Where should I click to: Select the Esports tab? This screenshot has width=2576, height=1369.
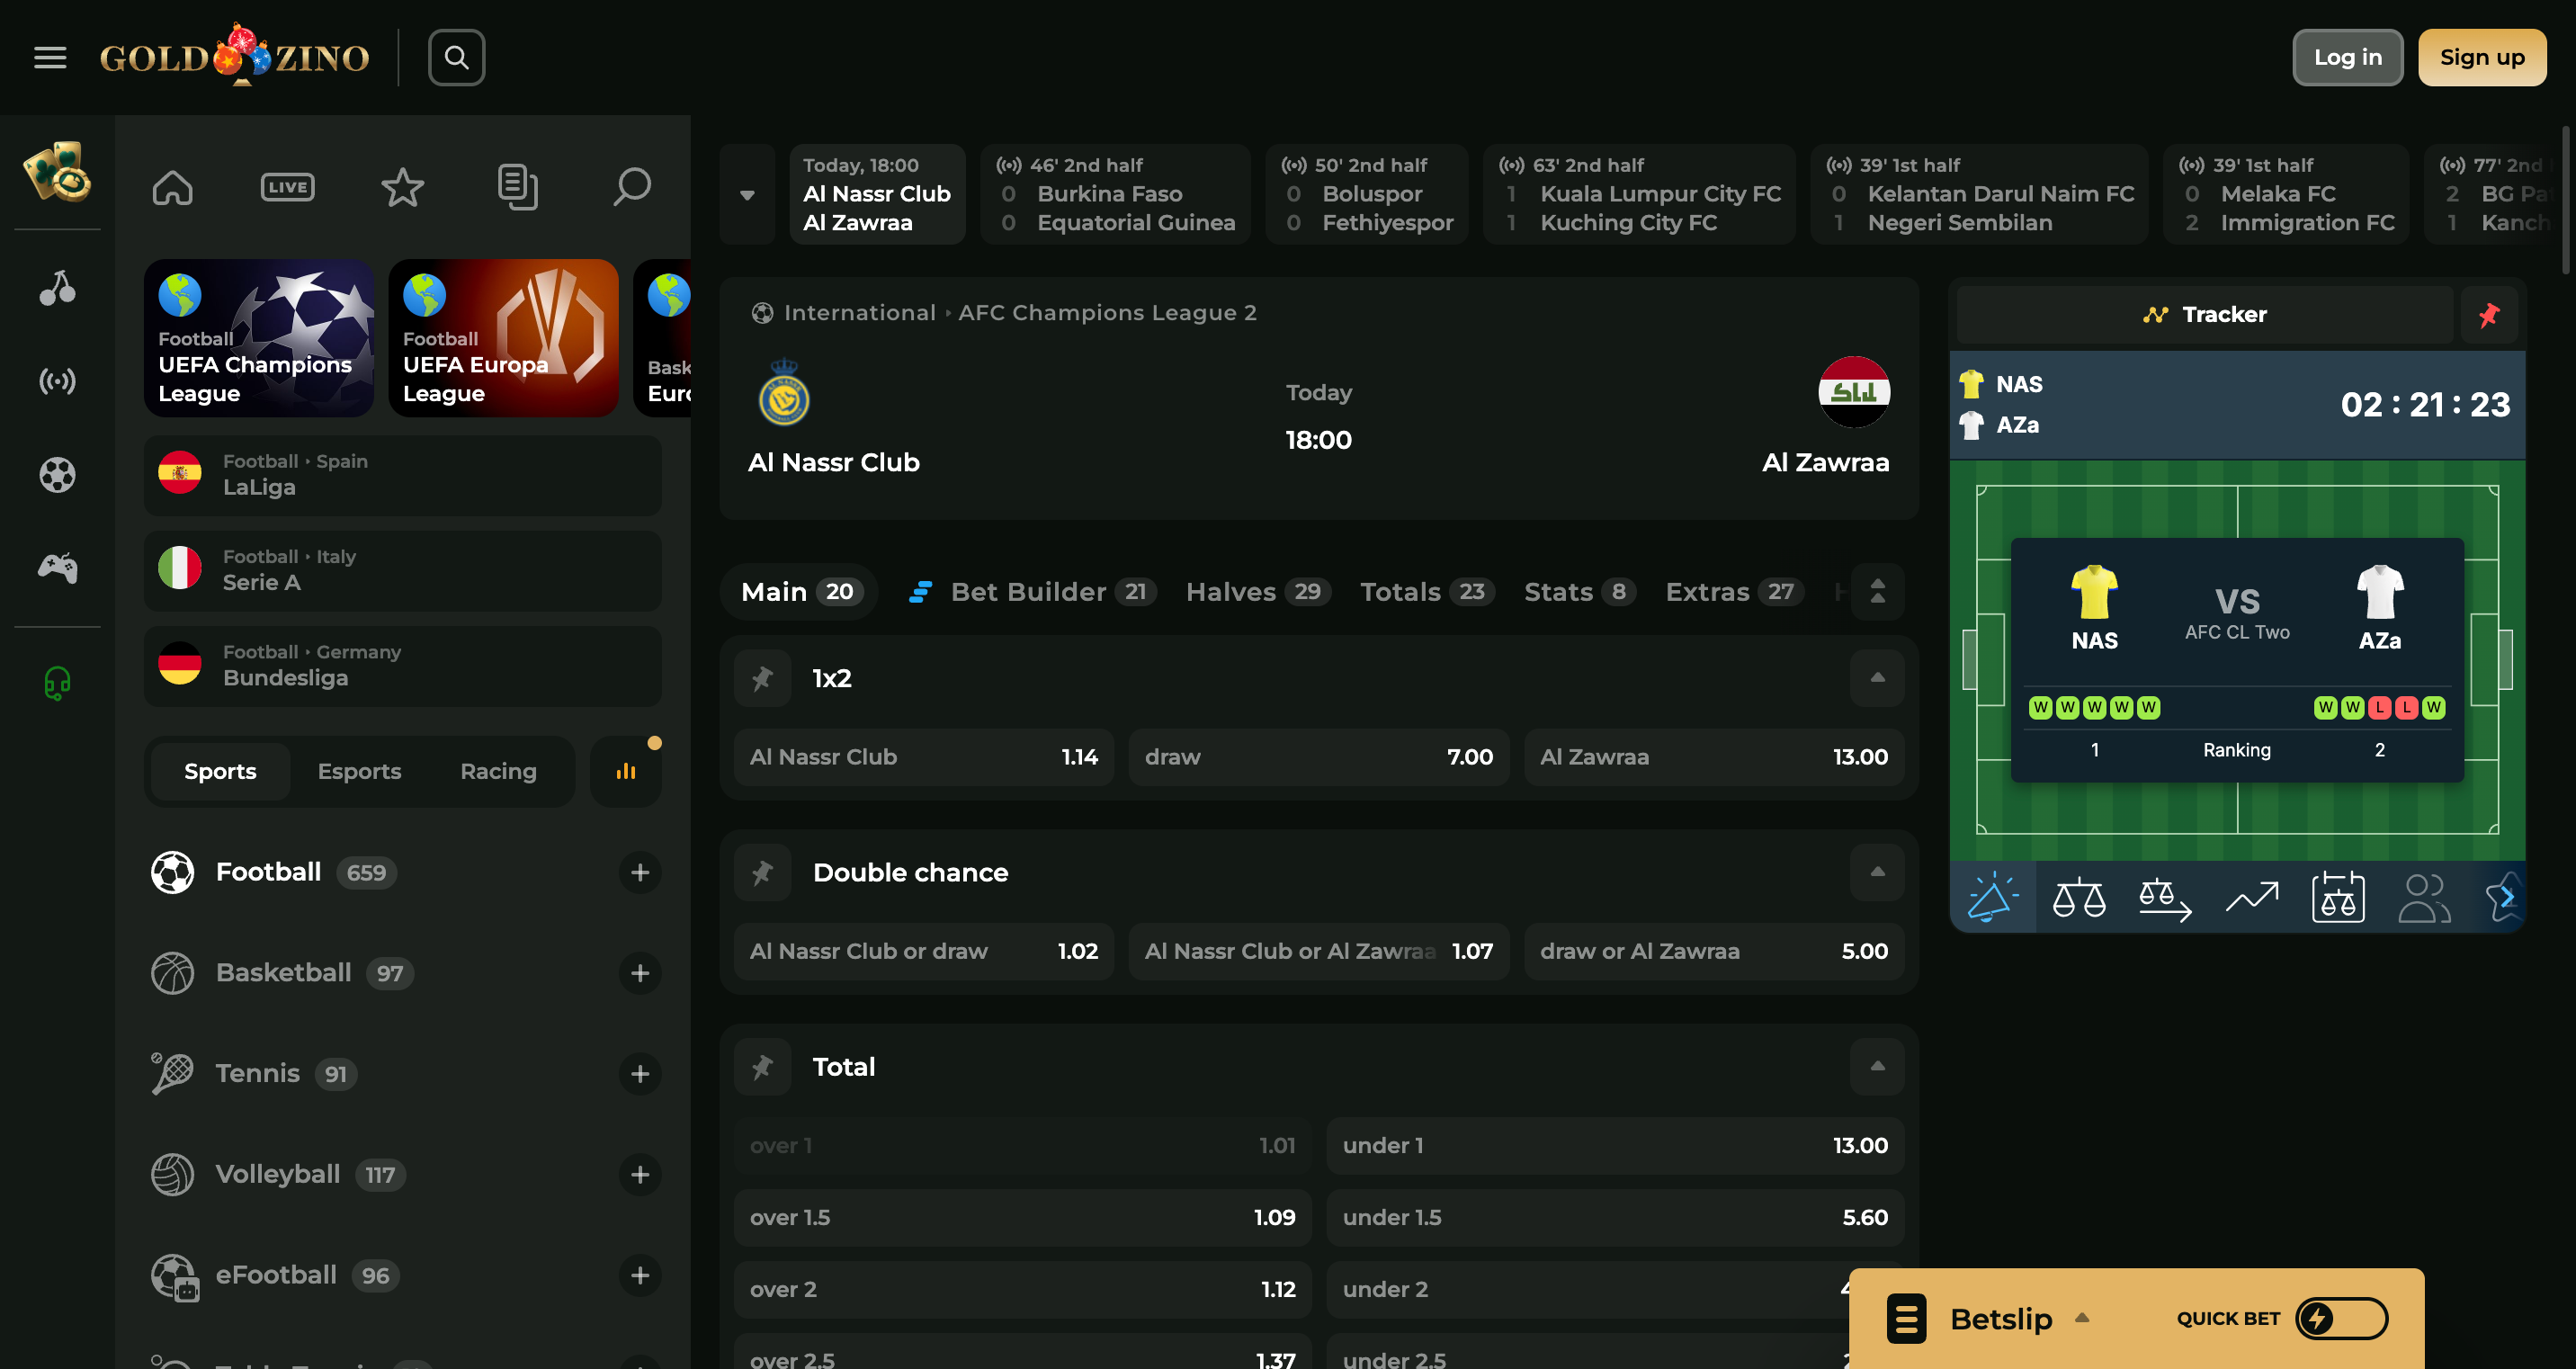(359, 771)
